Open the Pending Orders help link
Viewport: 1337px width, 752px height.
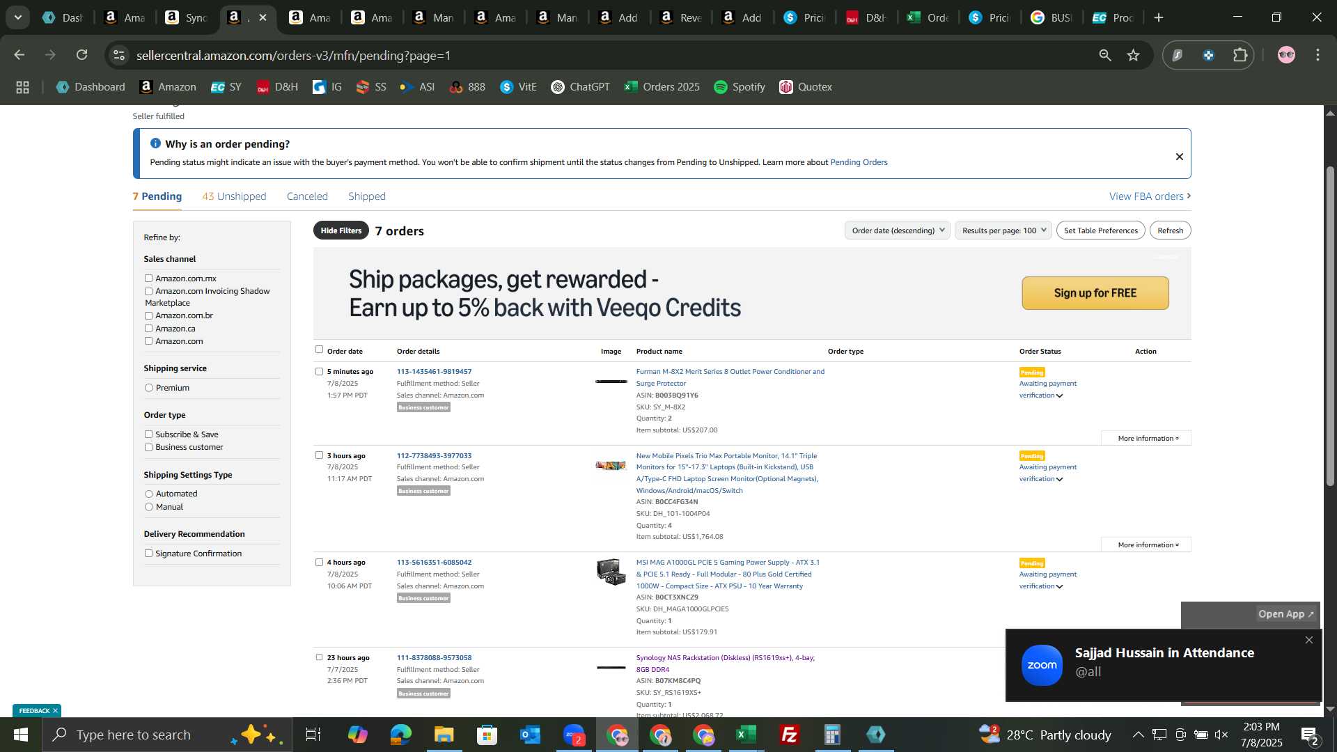859,162
